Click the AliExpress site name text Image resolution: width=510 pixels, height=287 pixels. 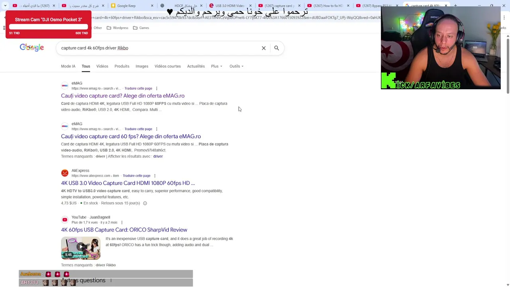point(80,171)
